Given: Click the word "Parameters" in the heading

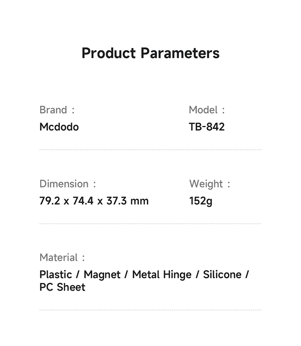Looking at the screenshot, I should [x=180, y=53].
